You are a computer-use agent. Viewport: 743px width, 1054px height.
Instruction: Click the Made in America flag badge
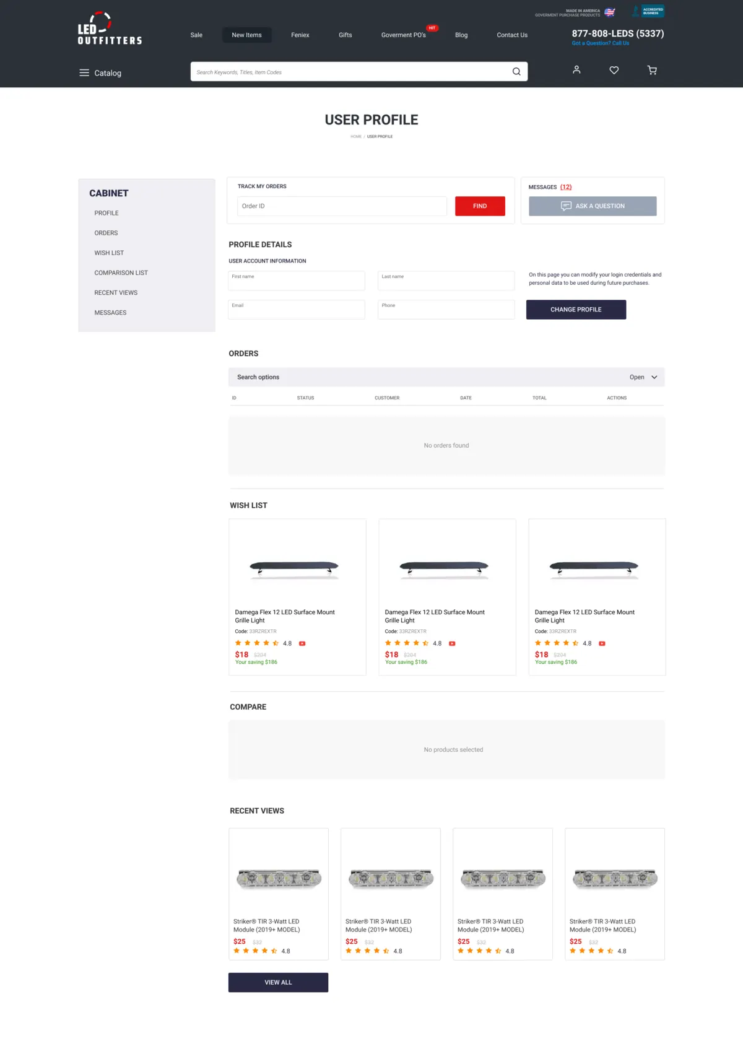click(610, 12)
